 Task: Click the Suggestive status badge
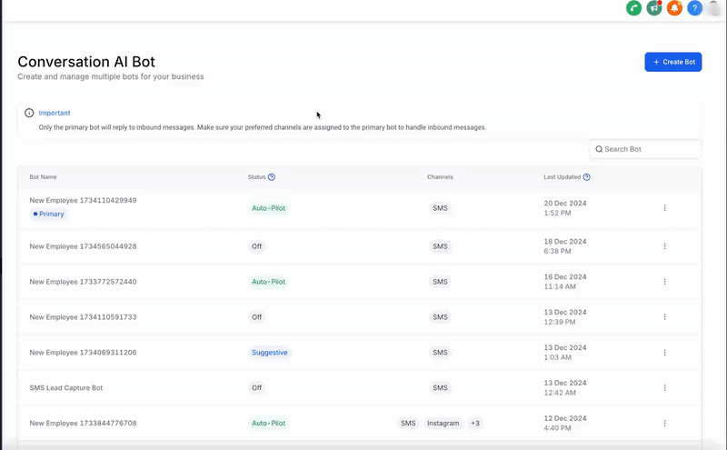[269, 353]
